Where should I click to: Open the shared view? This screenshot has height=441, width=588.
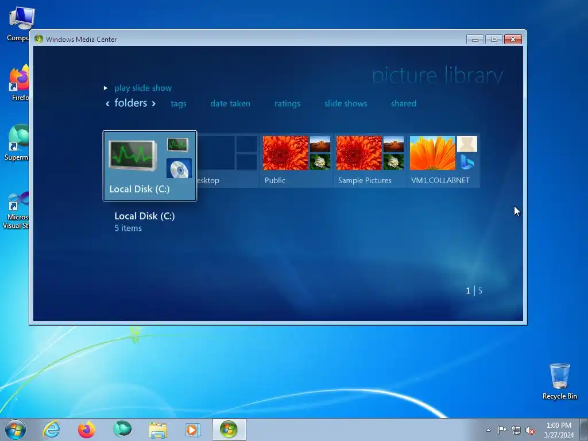coord(404,103)
